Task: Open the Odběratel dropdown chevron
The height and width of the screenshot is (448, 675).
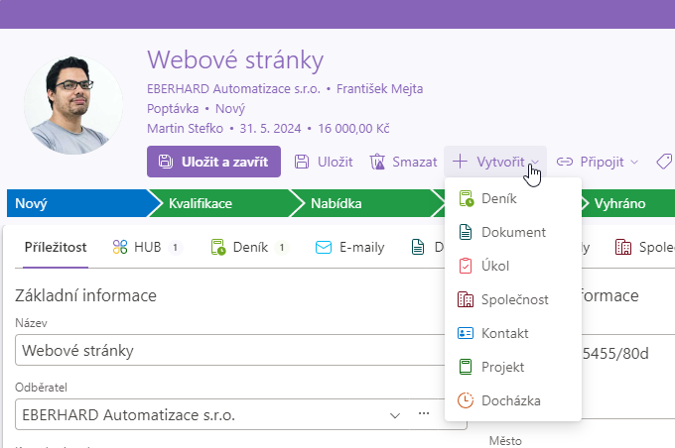Action: coord(395,415)
